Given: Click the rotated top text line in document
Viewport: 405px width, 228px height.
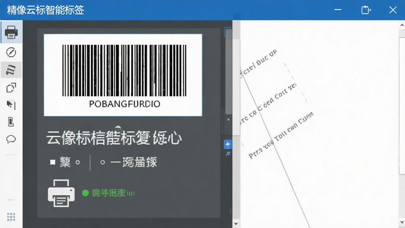Looking at the screenshot, I should 258,63.
